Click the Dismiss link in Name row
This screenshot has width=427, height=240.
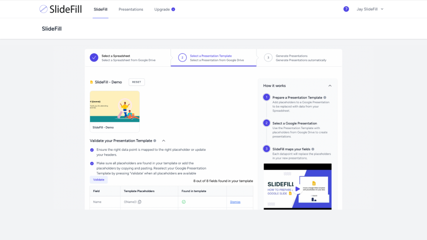click(x=235, y=202)
